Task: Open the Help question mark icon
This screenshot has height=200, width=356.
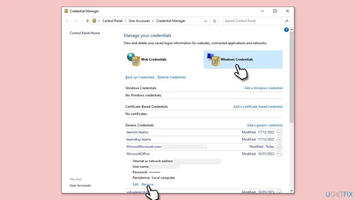Action: click(286, 30)
